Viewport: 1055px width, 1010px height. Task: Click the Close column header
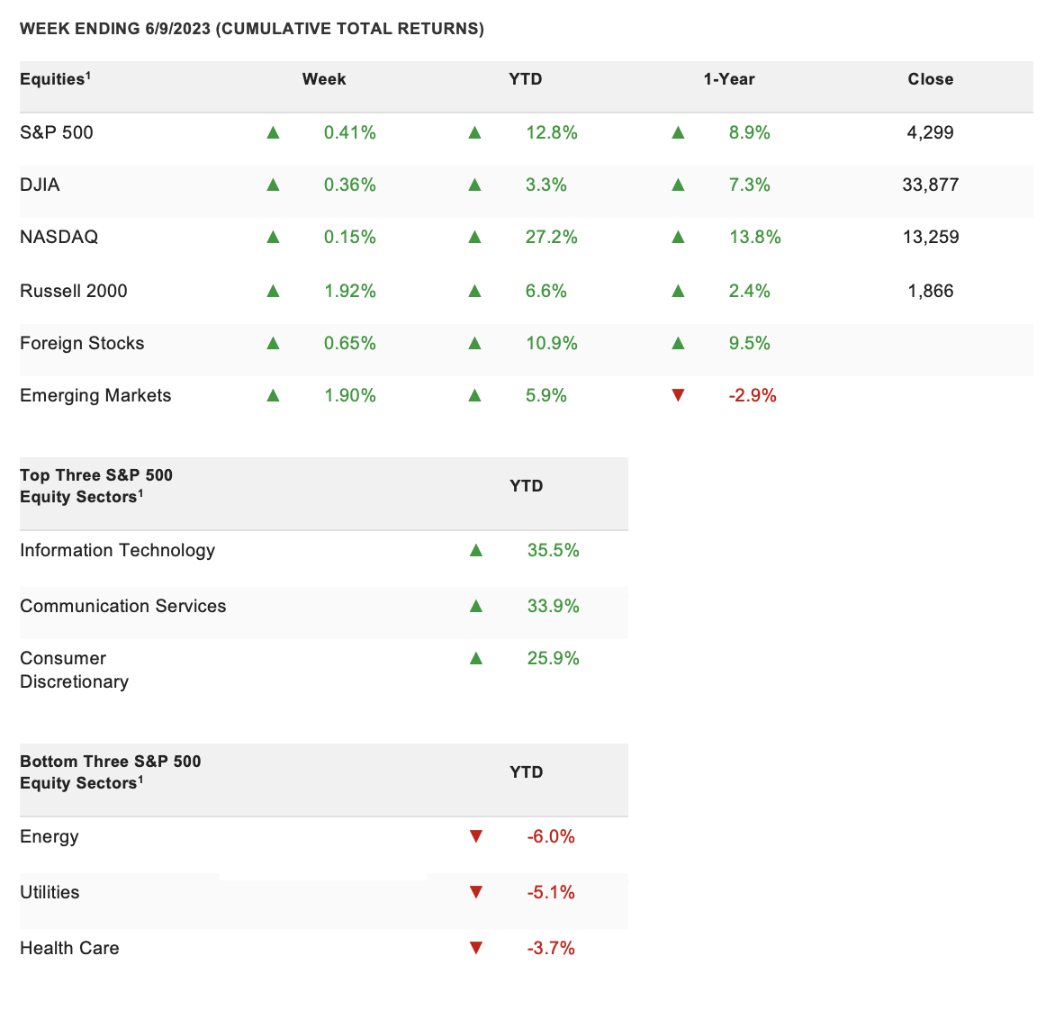pyautogui.click(x=930, y=78)
